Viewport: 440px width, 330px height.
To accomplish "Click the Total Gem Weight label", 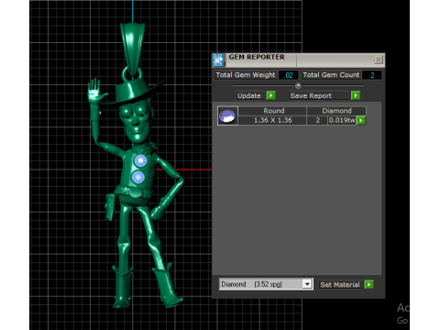I will pyautogui.click(x=246, y=75).
